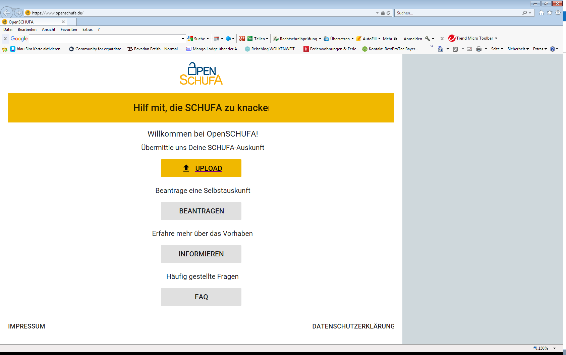The image size is (566, 355).
Task: Expand the printer options arrow
Action: pyautogui.click(x=486, y=49)
